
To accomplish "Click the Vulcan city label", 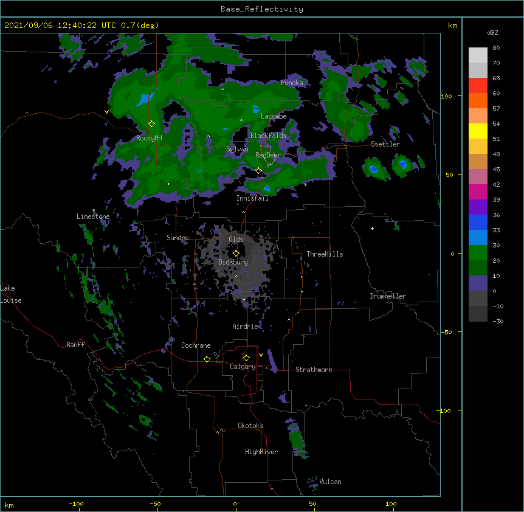I will point(330,482).
